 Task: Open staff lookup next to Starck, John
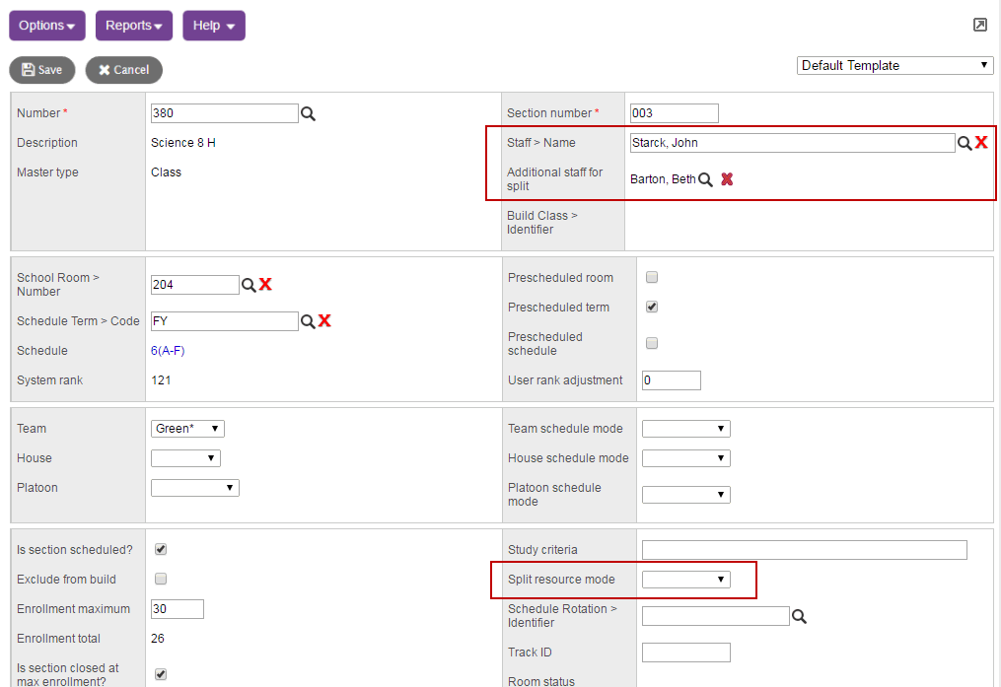click(965, 143)
